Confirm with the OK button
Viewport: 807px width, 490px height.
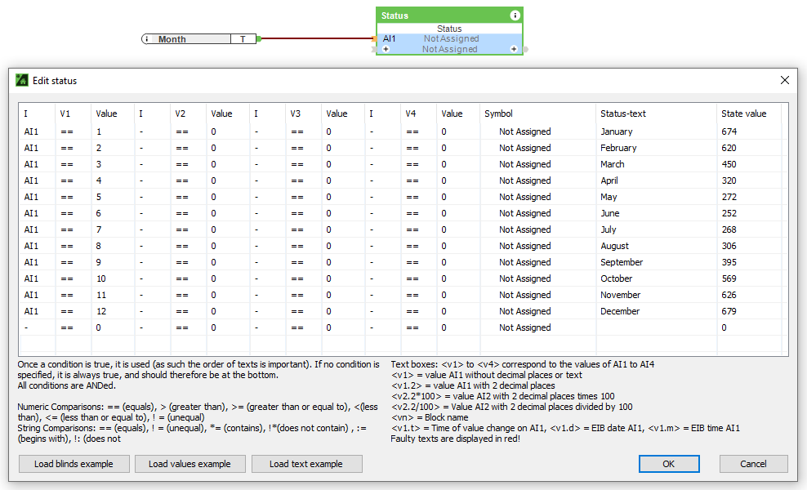(669, 464)
